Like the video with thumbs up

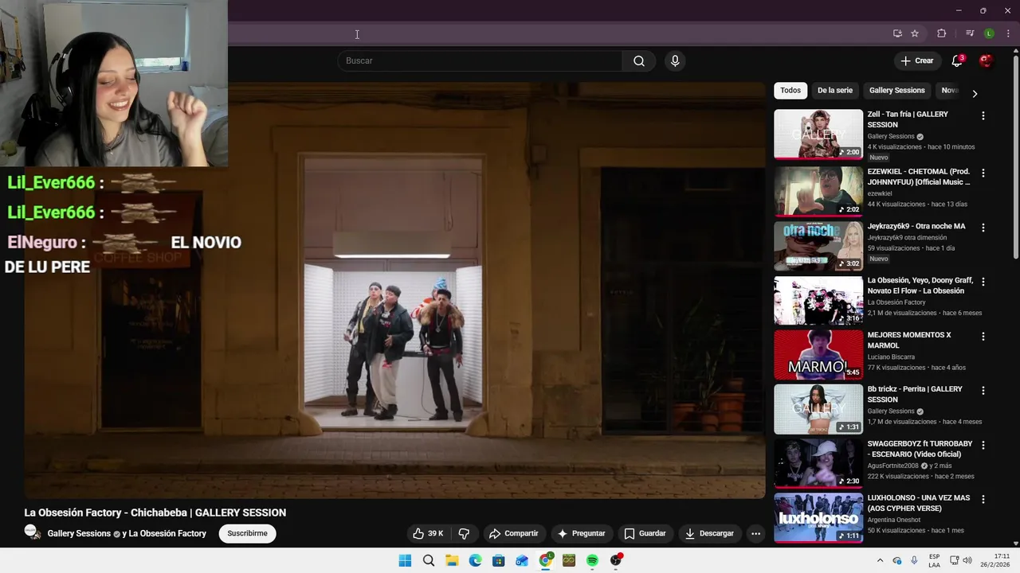point(428,533)
